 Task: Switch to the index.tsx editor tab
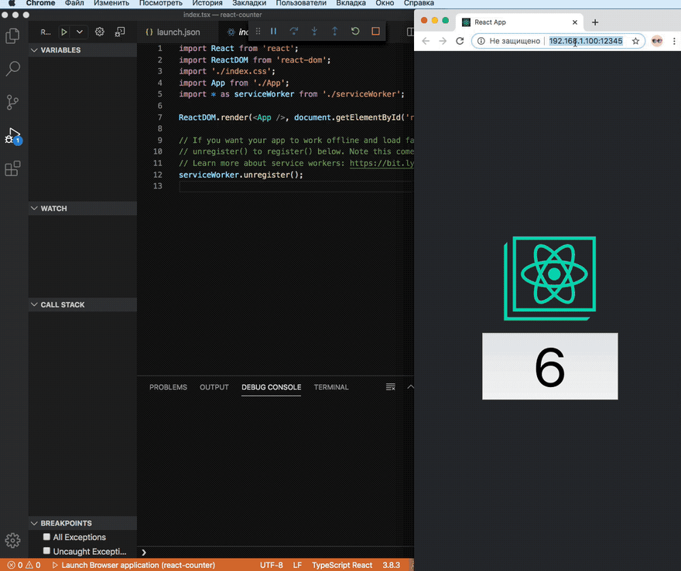(238, 32)
